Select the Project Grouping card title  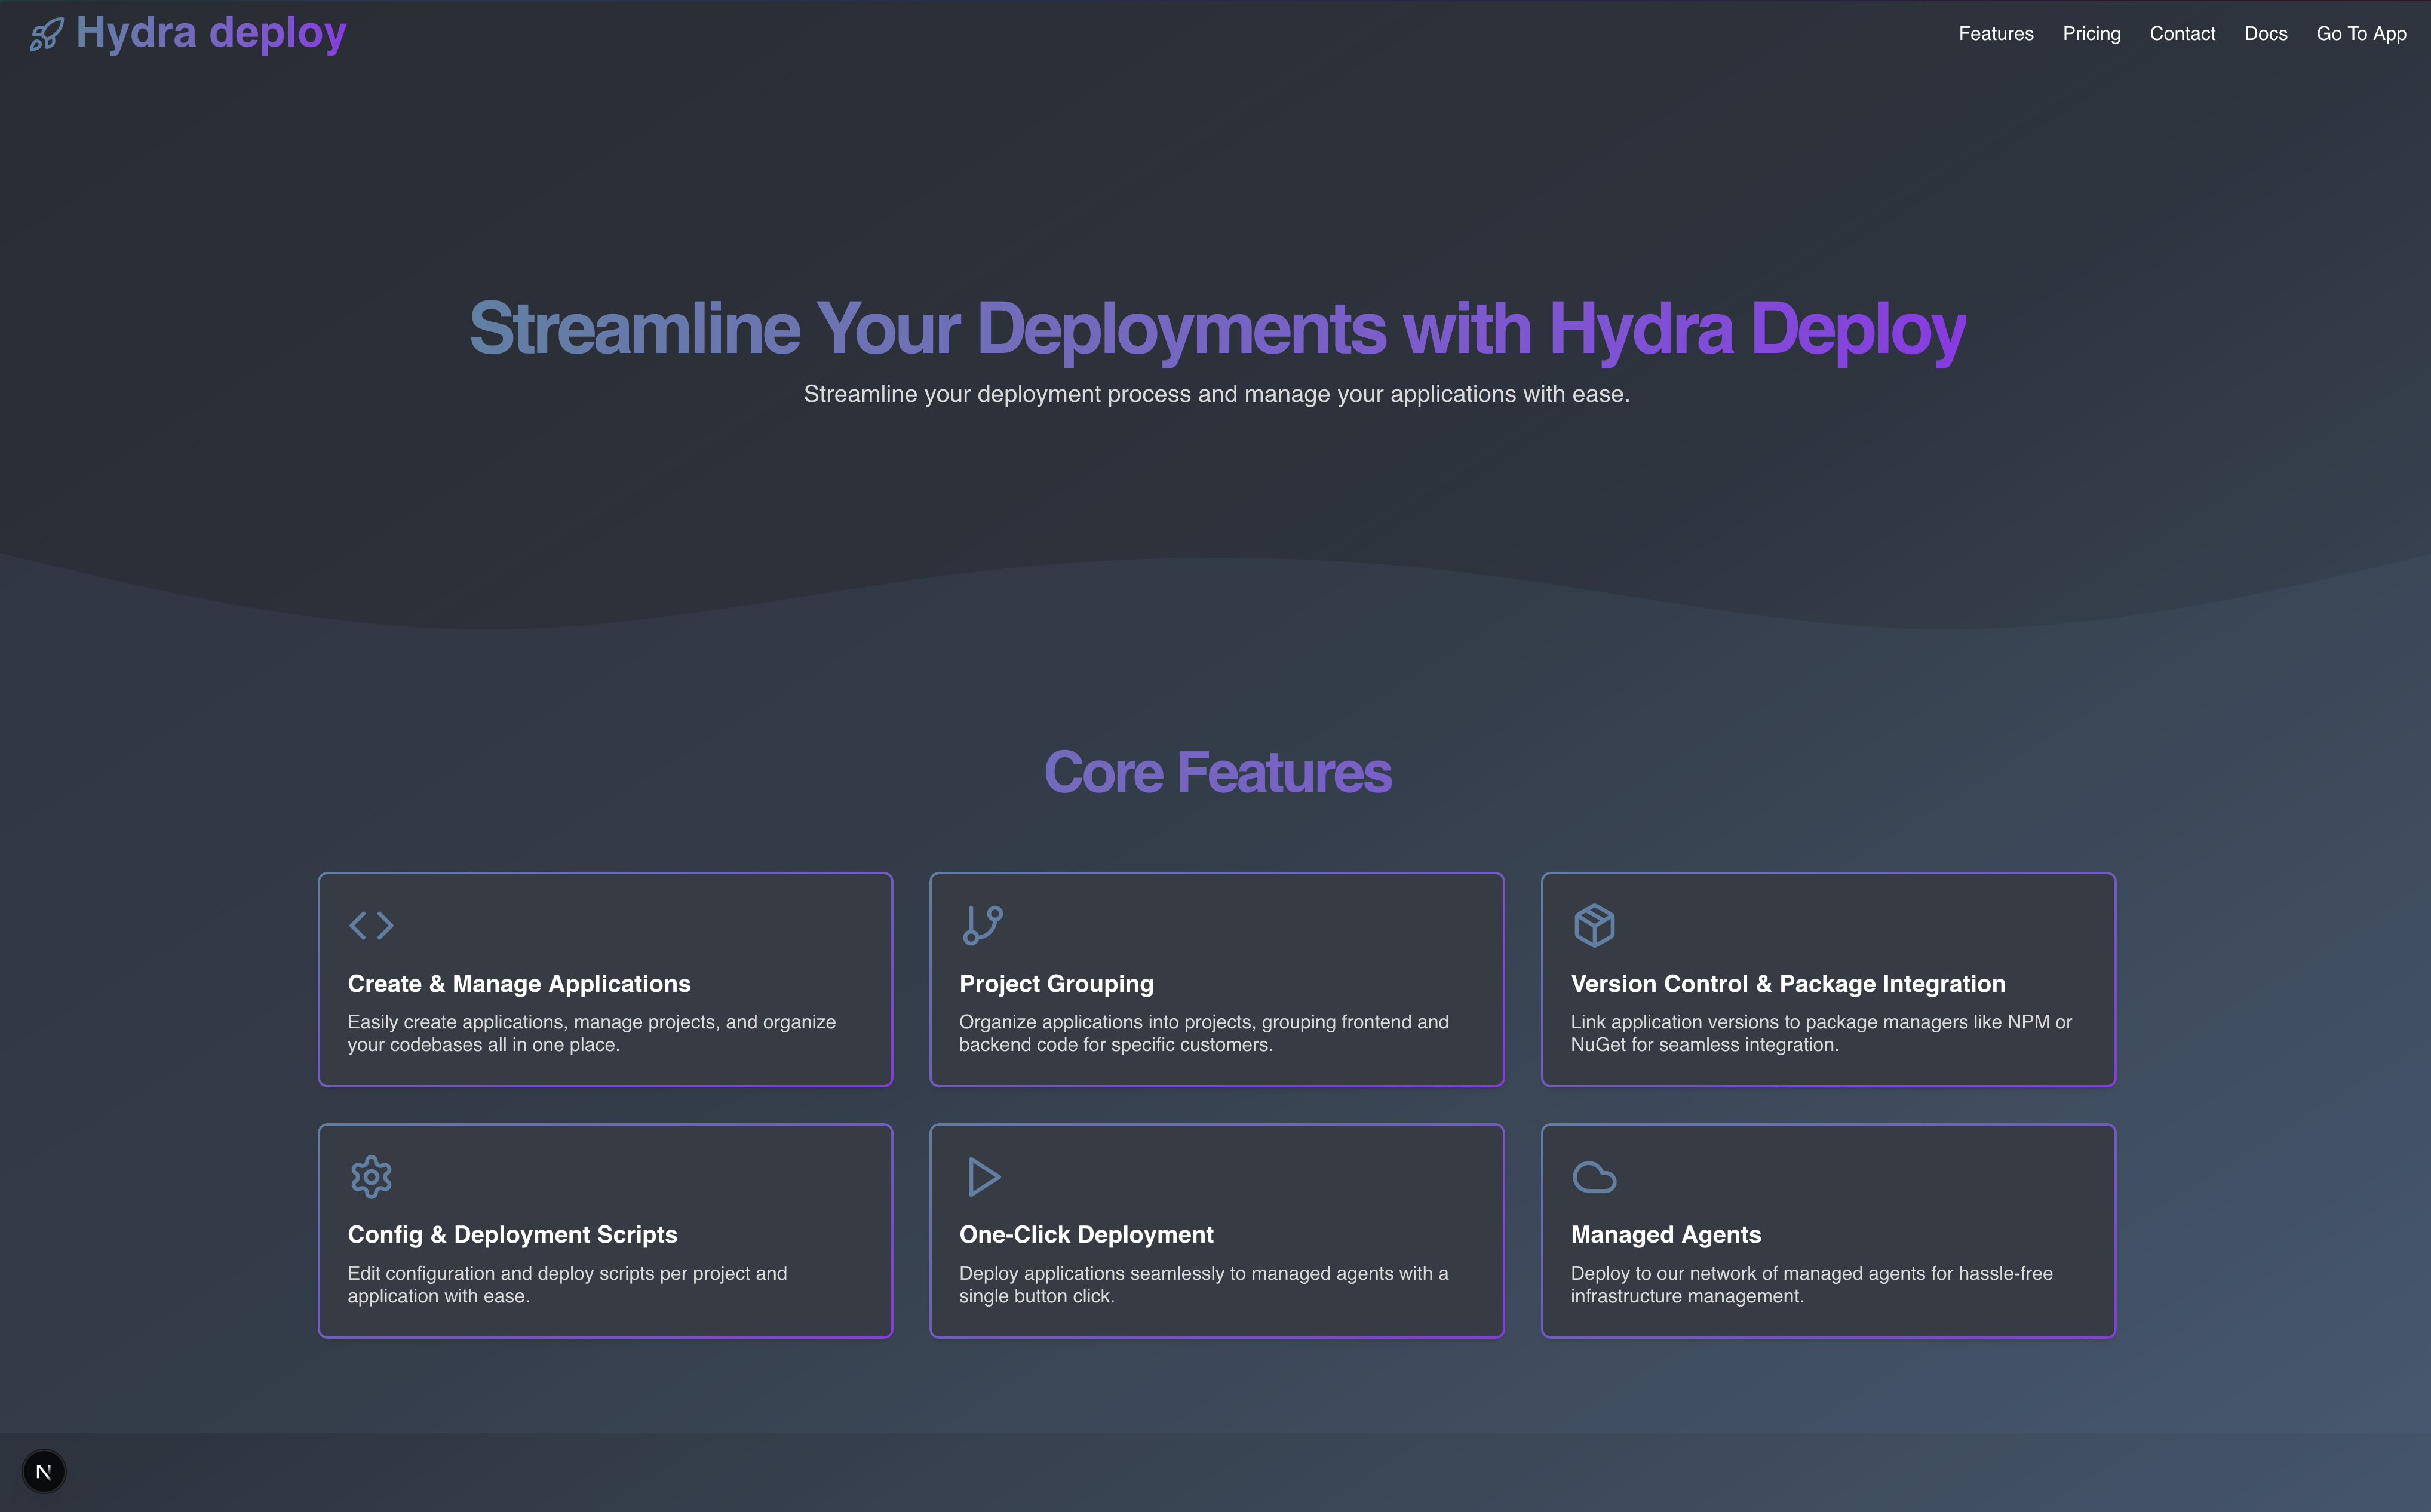pyautogui.click(x=1056, y=984)
